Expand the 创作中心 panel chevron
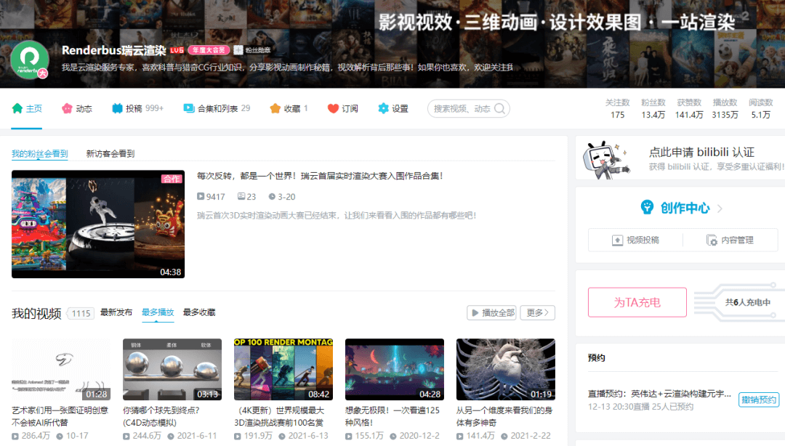785x446 pixels. (720, 207)
